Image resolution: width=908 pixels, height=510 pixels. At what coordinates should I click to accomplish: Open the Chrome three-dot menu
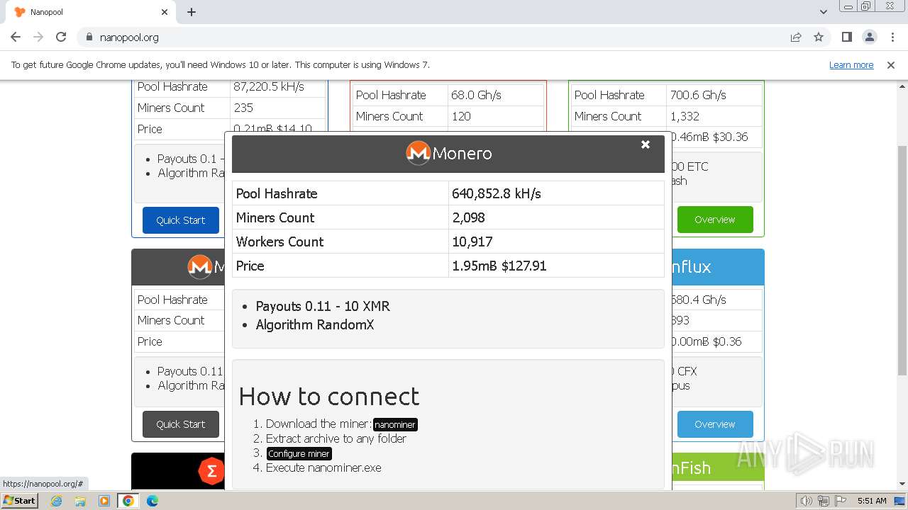(892, 37)
